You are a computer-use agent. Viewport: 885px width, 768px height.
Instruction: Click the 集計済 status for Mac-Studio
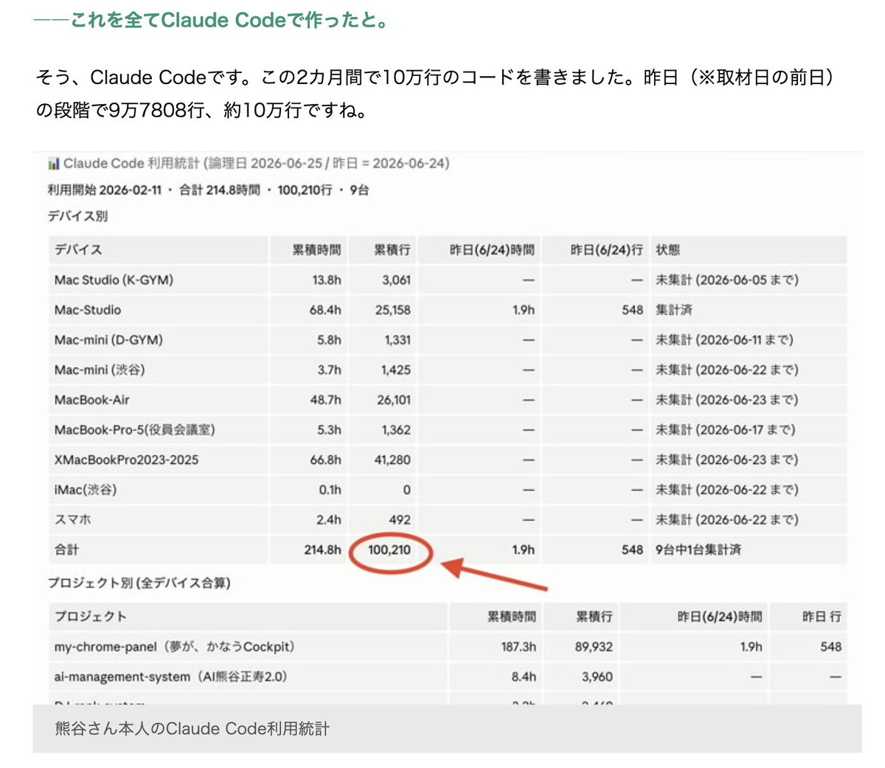click(x=674, y=310)
